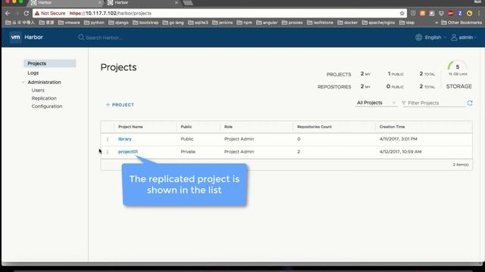Click the blue Z extension icon

click(460, 14)
